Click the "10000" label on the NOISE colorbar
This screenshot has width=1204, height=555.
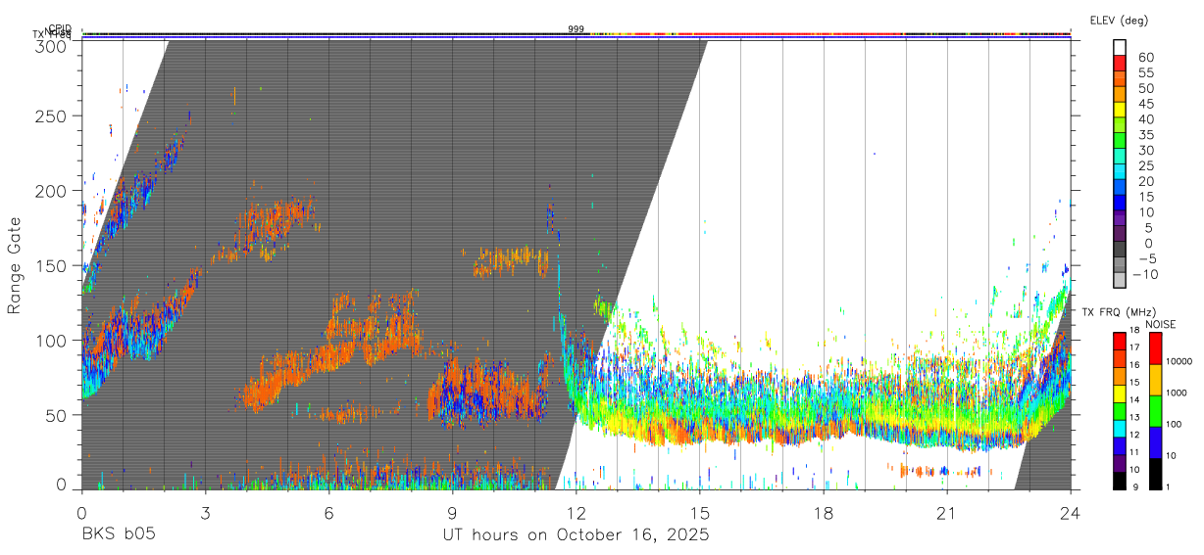pos(1179,362)
